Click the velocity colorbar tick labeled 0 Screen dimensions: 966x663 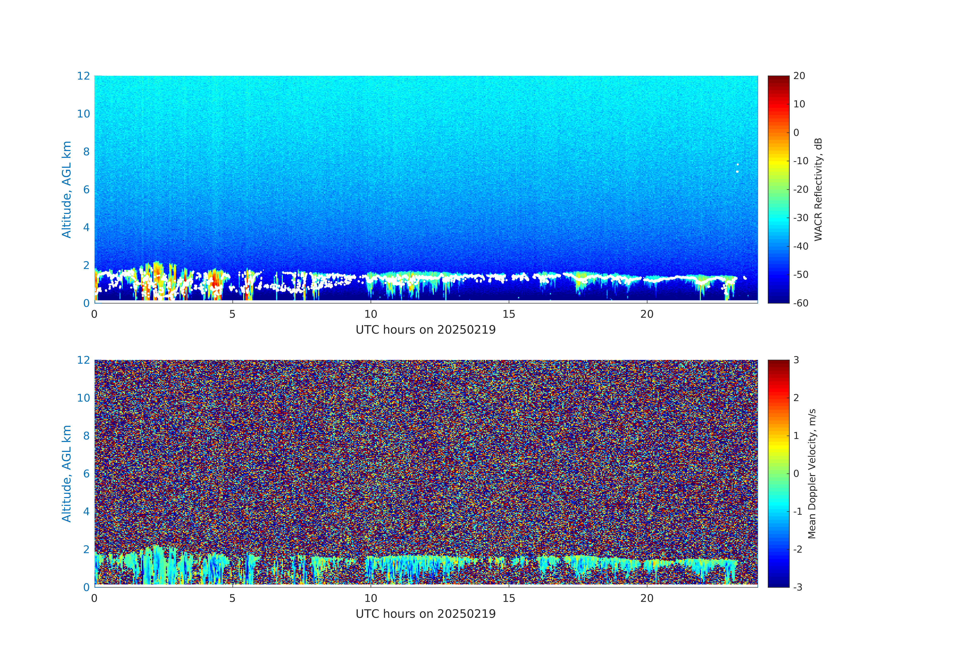pyautogui.click(x=796, y=474)
